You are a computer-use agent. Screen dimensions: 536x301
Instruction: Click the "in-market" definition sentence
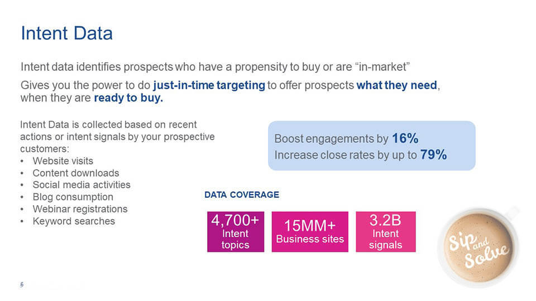[x=216, y=67]
